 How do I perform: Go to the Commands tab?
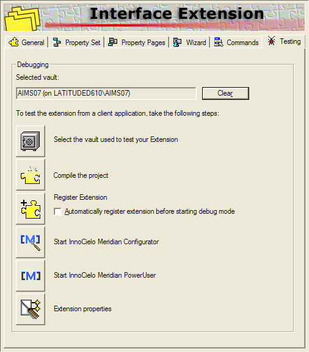click(x=236, y=42)
